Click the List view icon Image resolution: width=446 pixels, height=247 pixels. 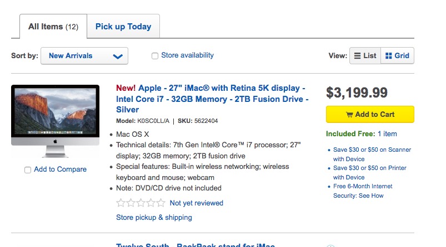(x=357, y=56)
